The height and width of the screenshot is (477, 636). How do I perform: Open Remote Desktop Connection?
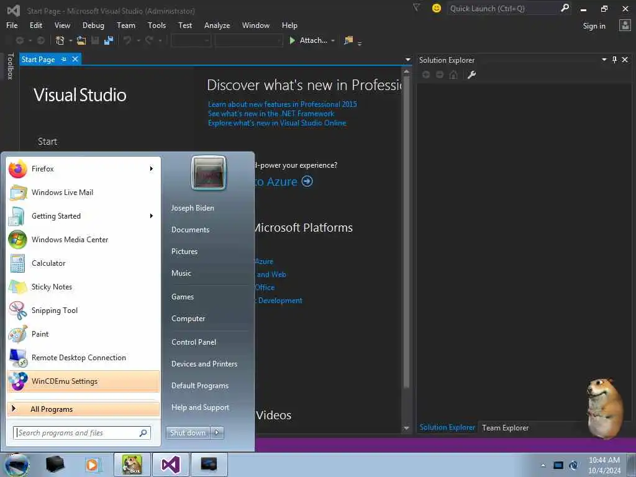[84, 357]
